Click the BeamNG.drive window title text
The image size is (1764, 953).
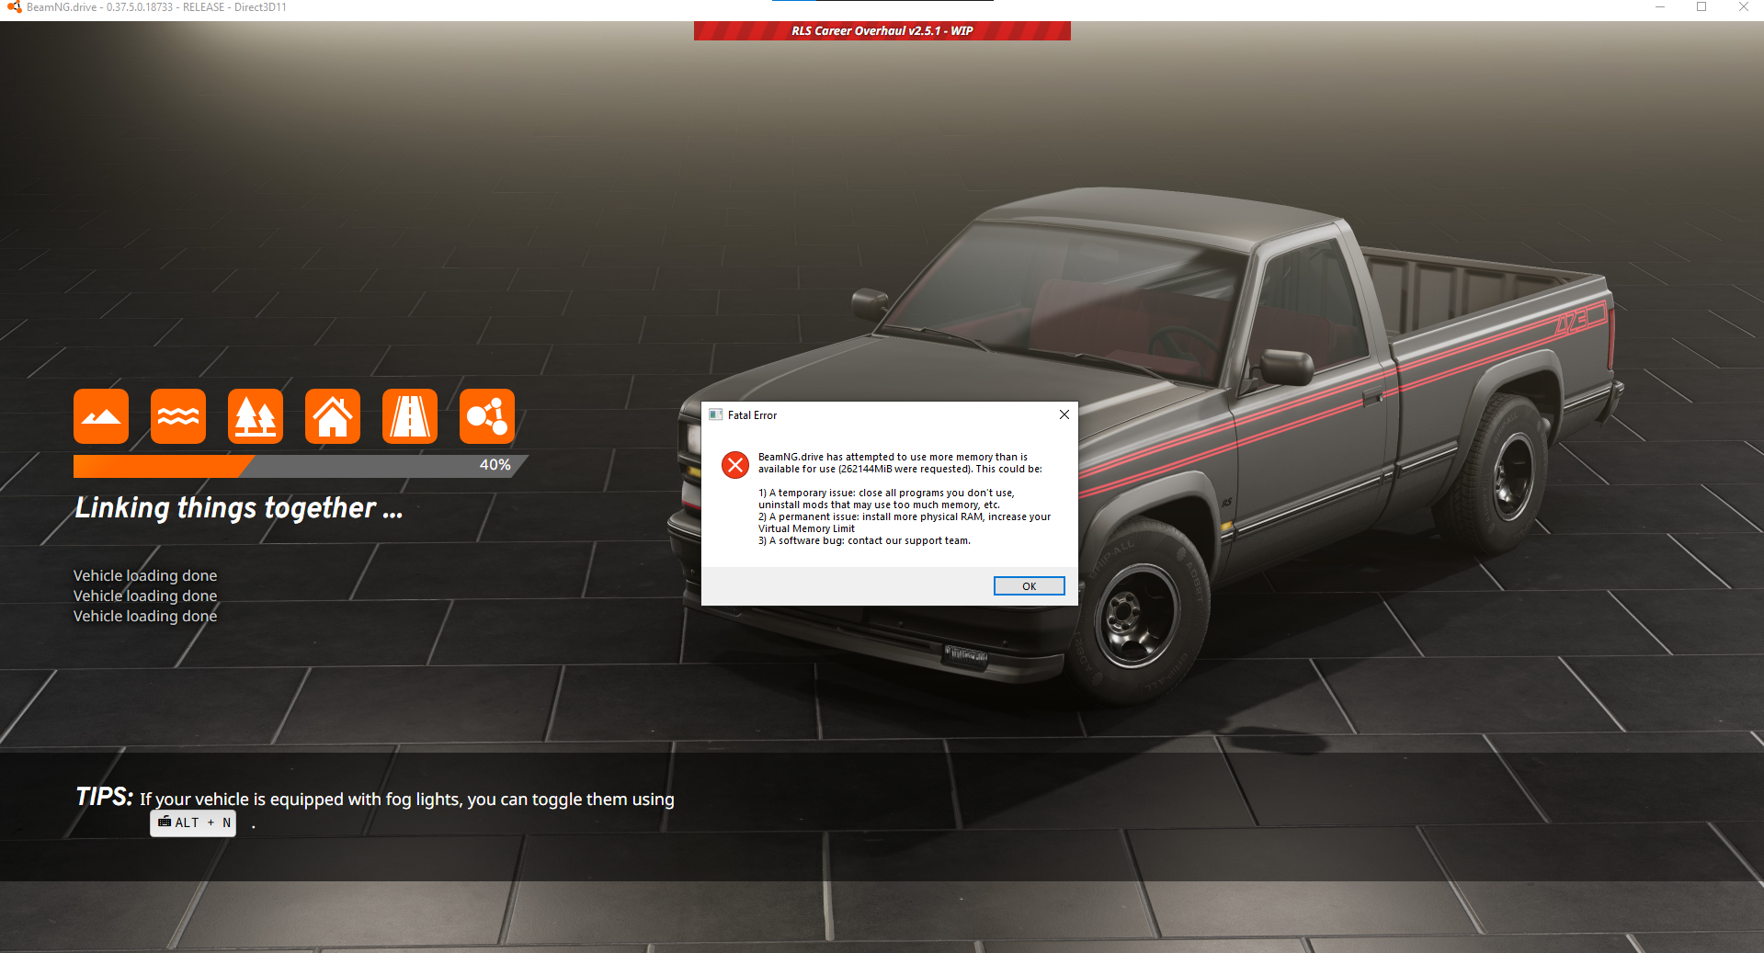(156, 7)
